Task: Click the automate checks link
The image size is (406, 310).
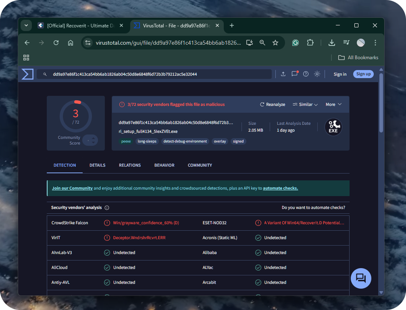Action: coord(281,188)
